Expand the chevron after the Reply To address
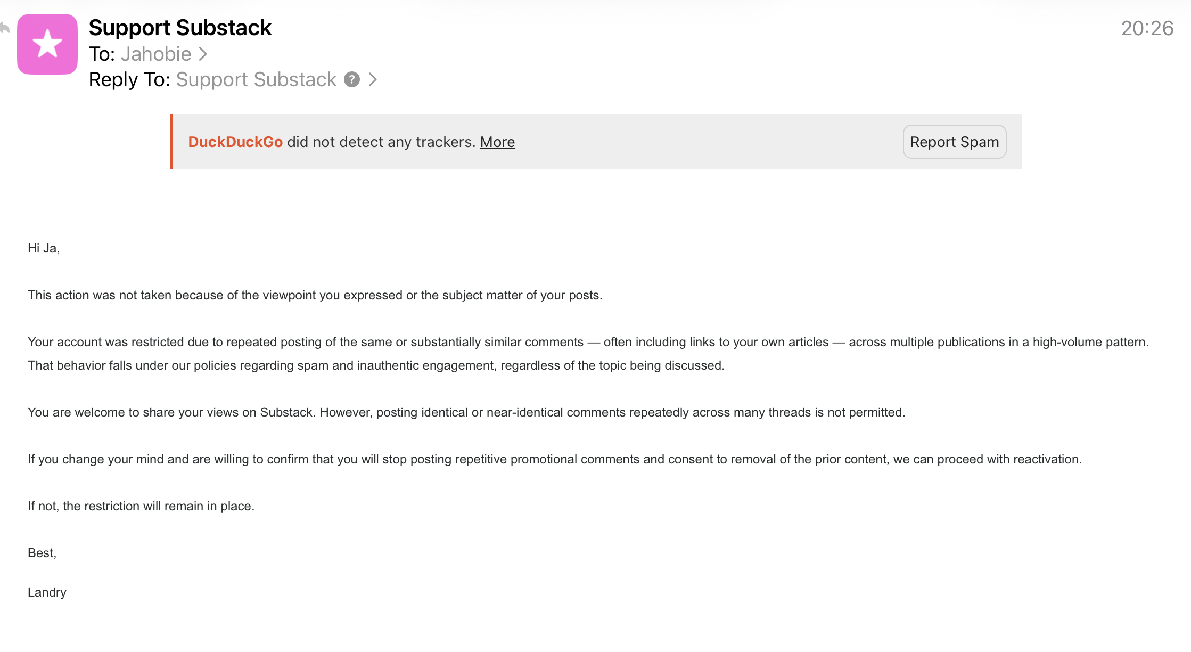Image resolution: width=1191 pixels, height=652 pixels. point(373,79)
